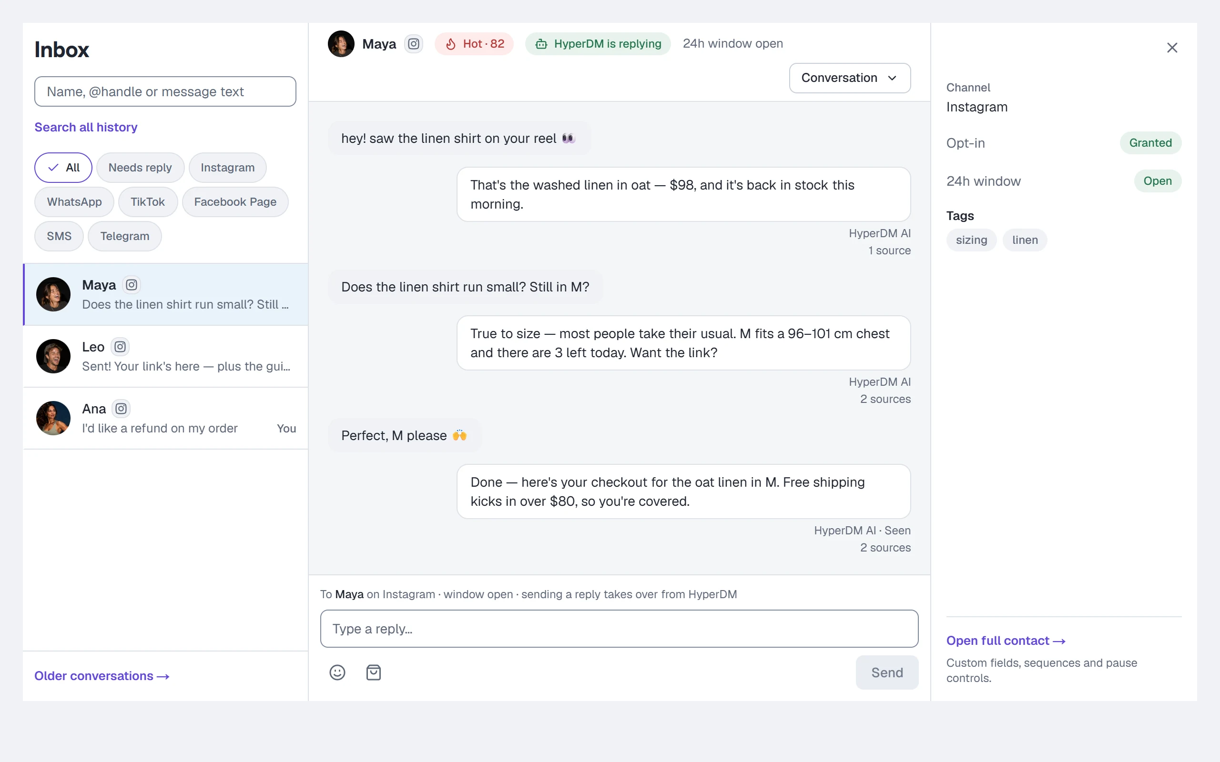Viewport: 1220px width, 762px height.
Task: Click 2 sources under the true-to-size reply
Action: pos(885,399)
